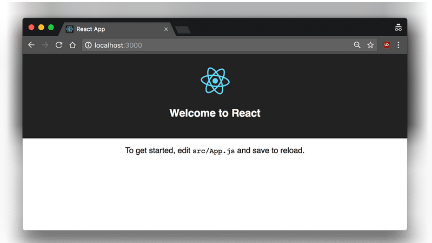Click the zoom magnifier icon in address bar
The height and width of the screenshot is (243, 432).
357,45
